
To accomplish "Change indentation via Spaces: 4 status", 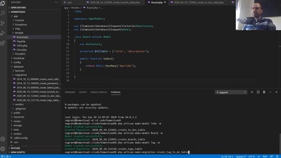I will pyautogui.click(x=241, y=156).
